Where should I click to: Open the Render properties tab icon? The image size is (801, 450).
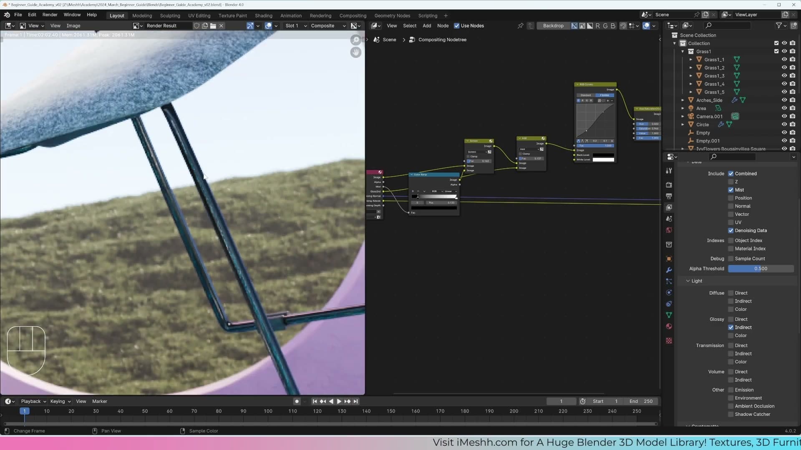coord(669,185)
